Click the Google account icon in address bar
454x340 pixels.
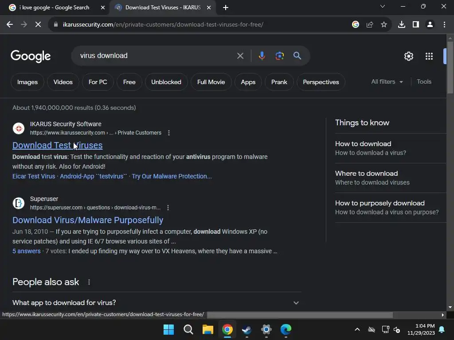pos(355,25)
